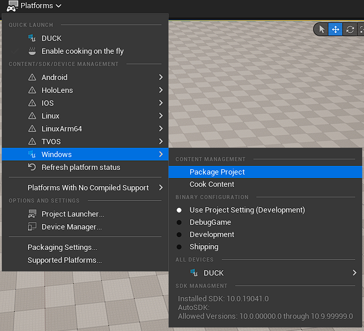Click the Installed SDK: 10.0.19041.0 text
Image resolution: width=364 pixels, height=331 pixels.
[x=224, y=299]
